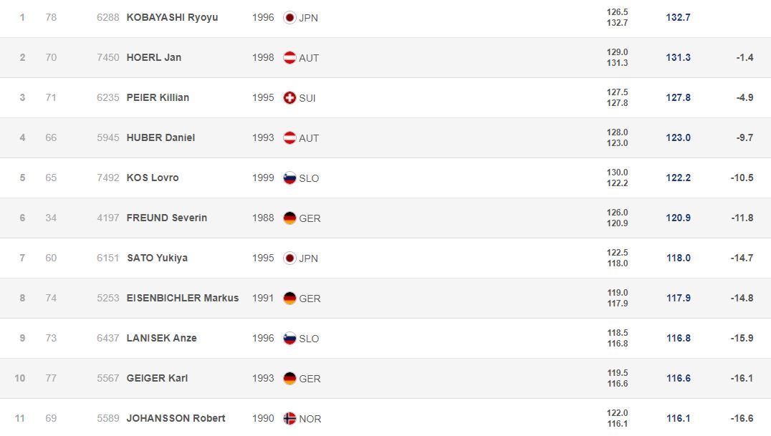Click the Germany flag icon beside Geiger

coord(289,379)
